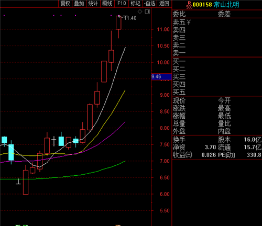The width and height of the screenshot is (262, 226).
Task: Click the PE(动) 330.8 value
Action: tap(254, 155)
